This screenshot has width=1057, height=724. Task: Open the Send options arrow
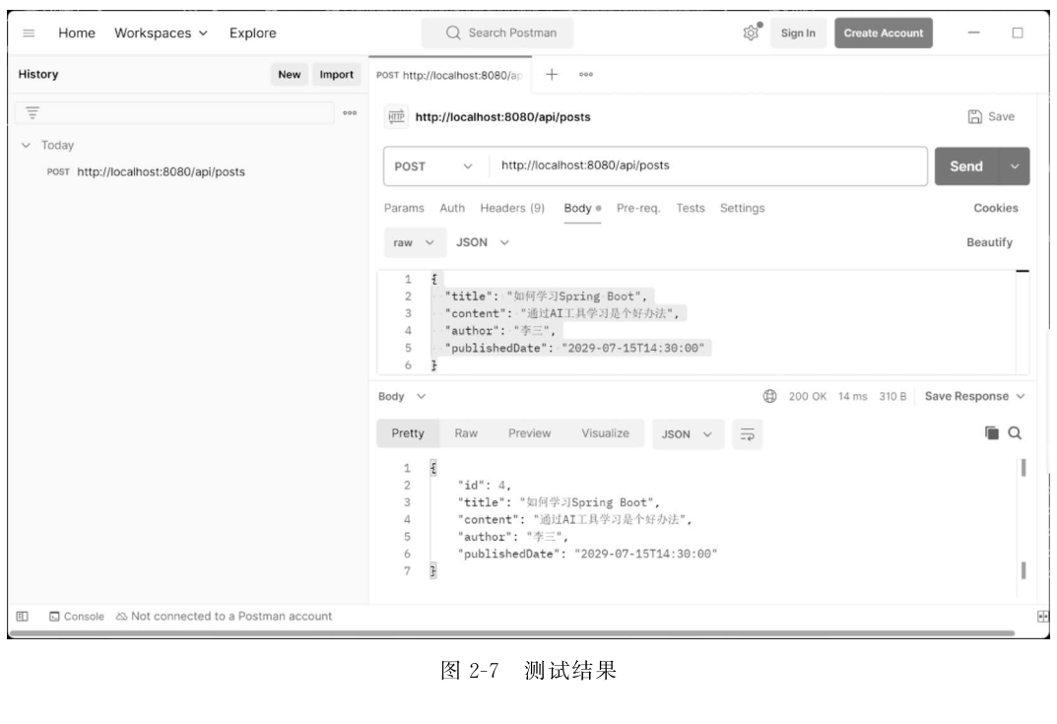pos(1014,165)
